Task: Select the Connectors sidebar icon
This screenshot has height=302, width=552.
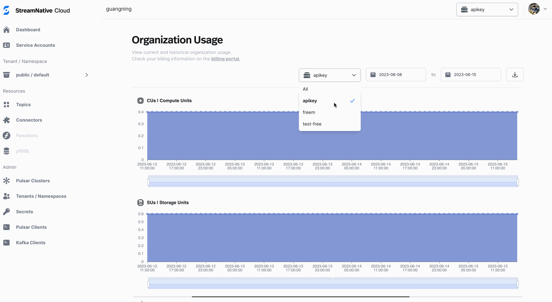Action: (6, 120)
